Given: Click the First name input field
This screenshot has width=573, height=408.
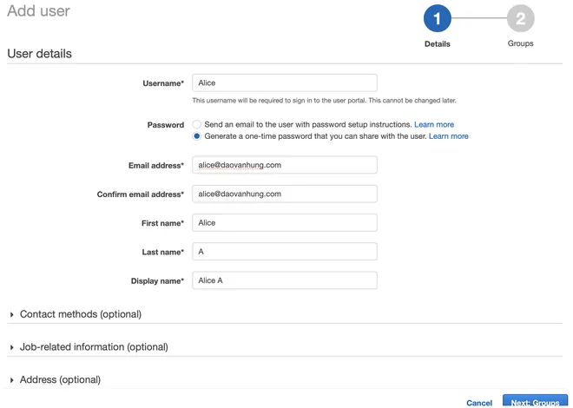Looking at the screenshot, I should click(x=285, y=223).
